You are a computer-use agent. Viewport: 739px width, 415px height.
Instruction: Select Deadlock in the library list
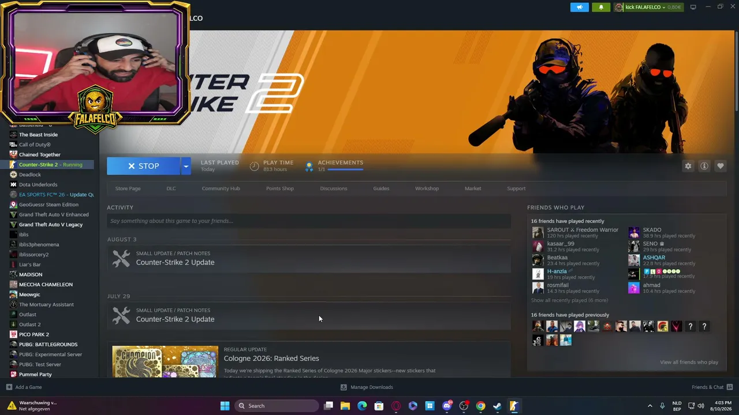(x=30, y=175)
